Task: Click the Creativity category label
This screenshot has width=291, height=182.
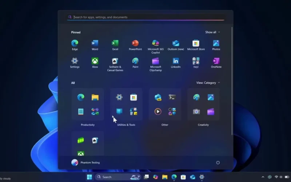Action: tap(203, 125)
